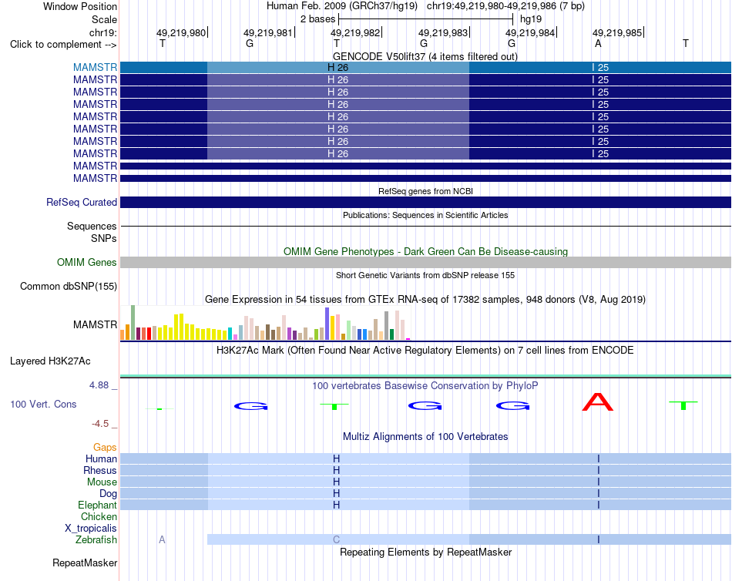The image size is (732, 581).
Task: Open 'Repeating Elements by RepeatMasker' track title
Action: coord(425,552)
